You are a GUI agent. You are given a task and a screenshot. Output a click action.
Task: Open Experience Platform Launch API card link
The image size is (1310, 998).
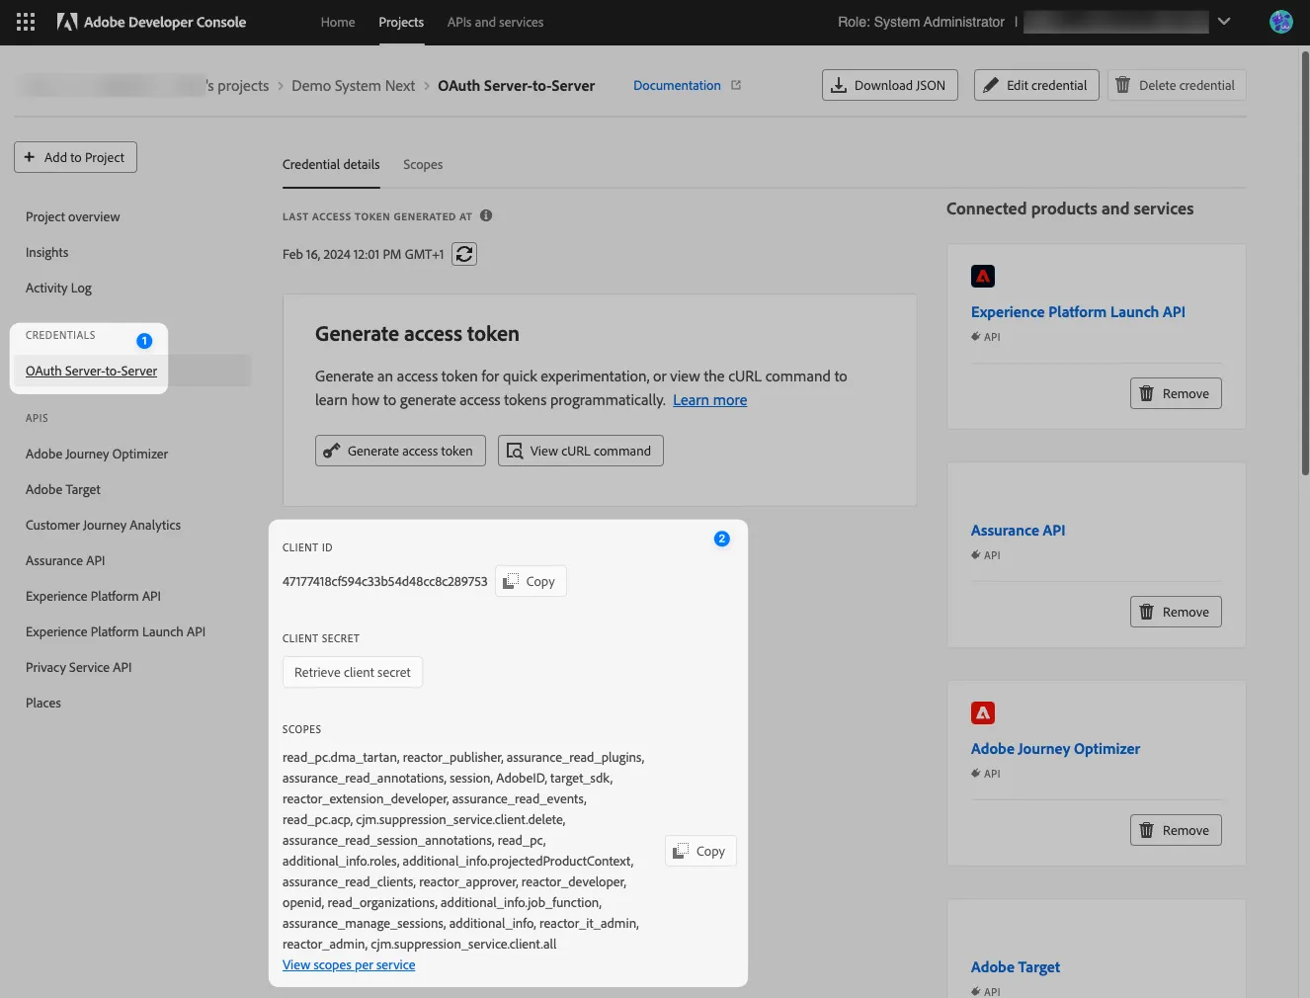pyautogui.click(x=1078, y=312)
